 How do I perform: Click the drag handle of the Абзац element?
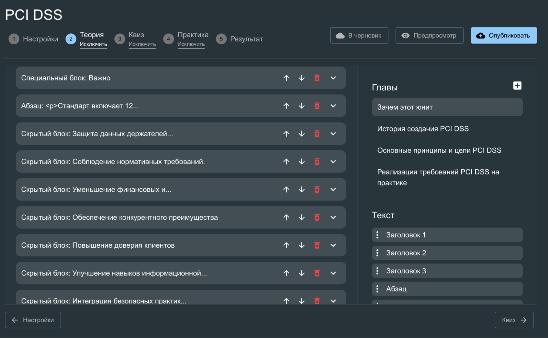point(377,289)
